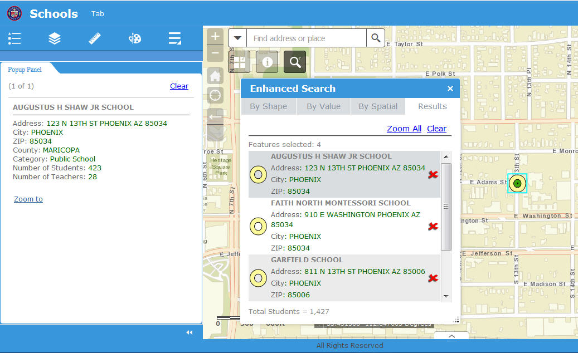
Task: Click Zoom All link in results
Action: tap(404, 129)
